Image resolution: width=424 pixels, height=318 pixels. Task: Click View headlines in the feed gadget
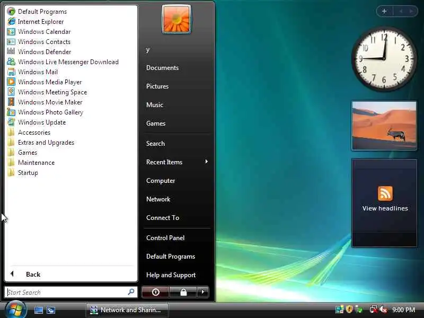coord(385,208)
